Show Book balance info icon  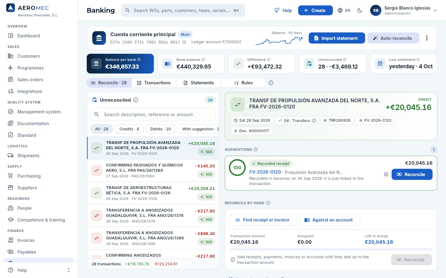point(203,60)
